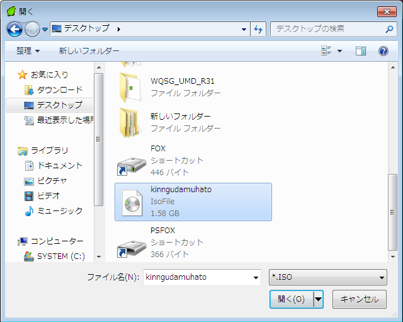The image size is (403, 322).
Task: Select the FOX shortcut name
Action: [158, 149]
